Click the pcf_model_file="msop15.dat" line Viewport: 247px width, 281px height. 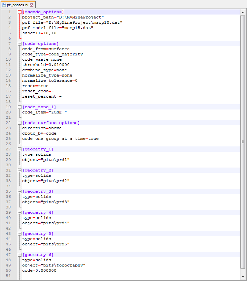[57, 28]
